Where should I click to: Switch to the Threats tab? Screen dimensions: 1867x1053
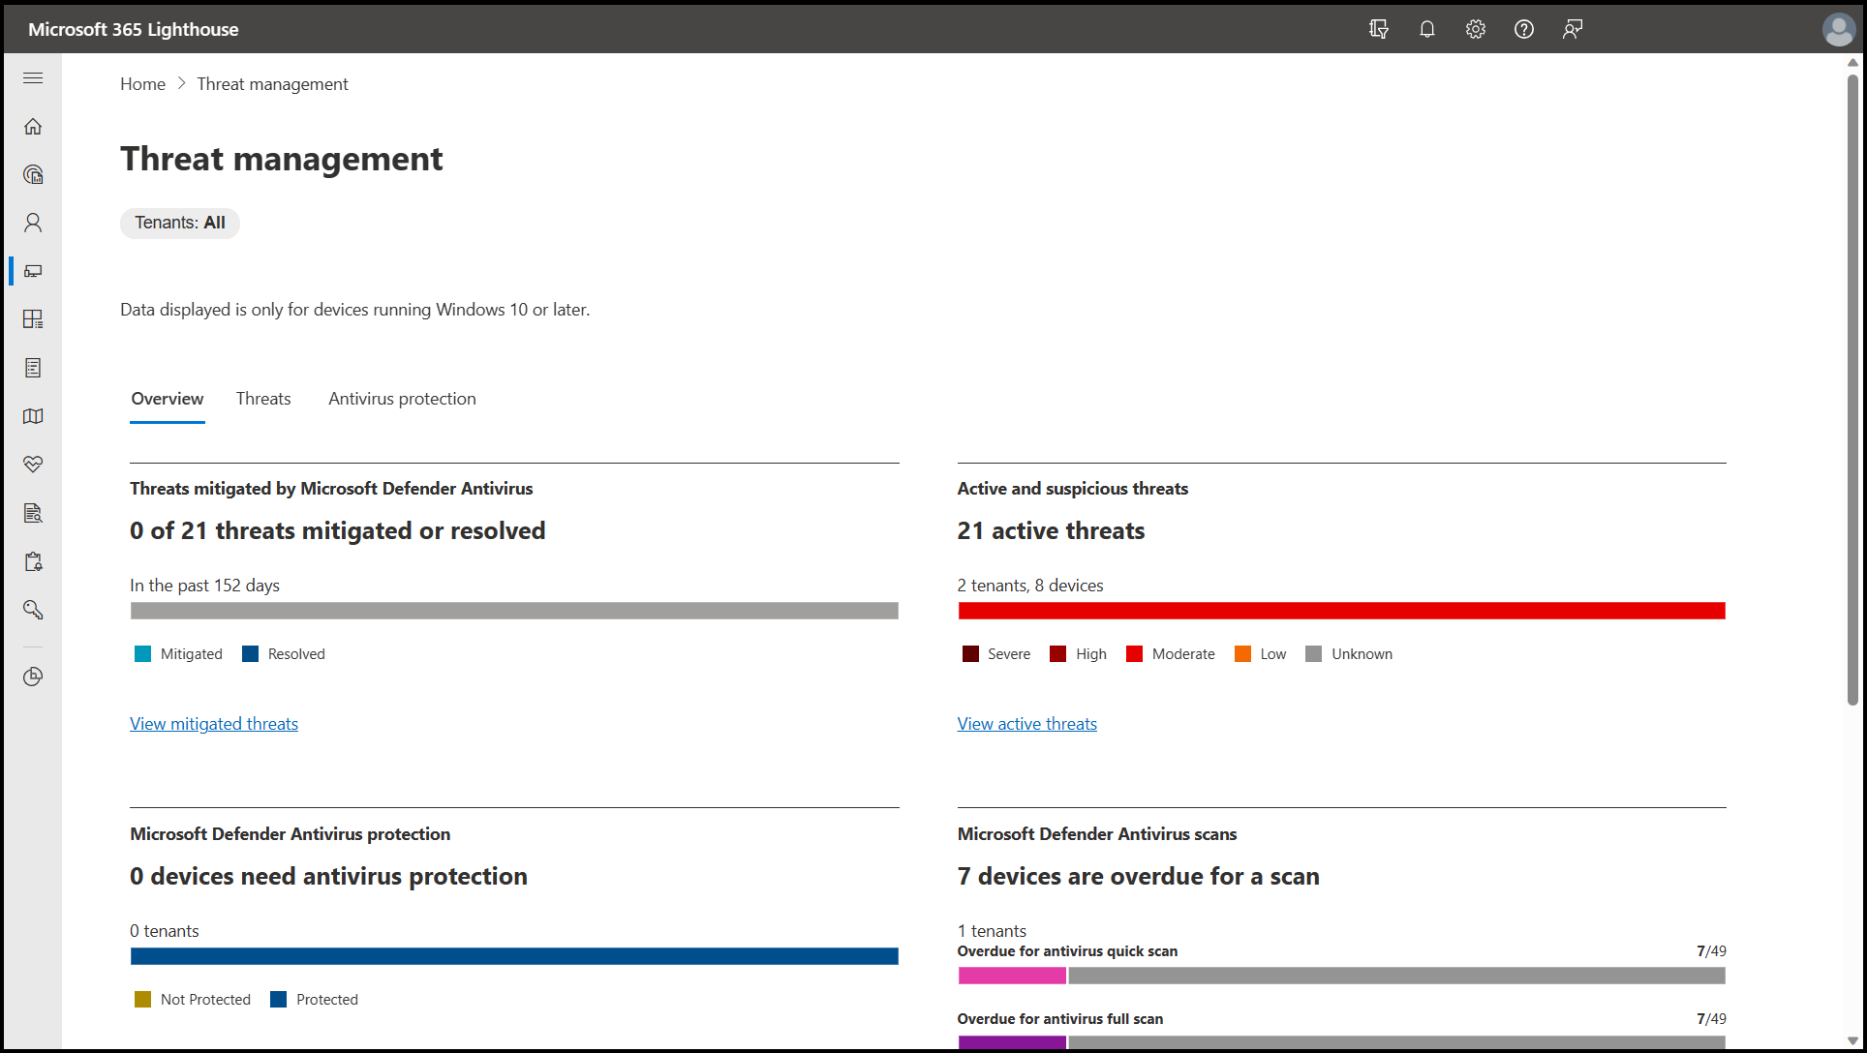[x=263, y=399]
